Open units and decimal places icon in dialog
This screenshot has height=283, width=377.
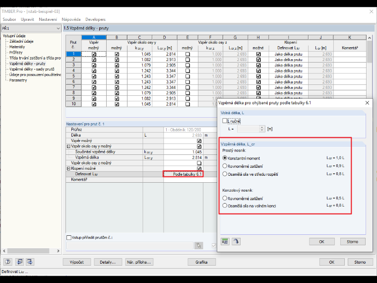pyautogui.click(x=225, y=241)
